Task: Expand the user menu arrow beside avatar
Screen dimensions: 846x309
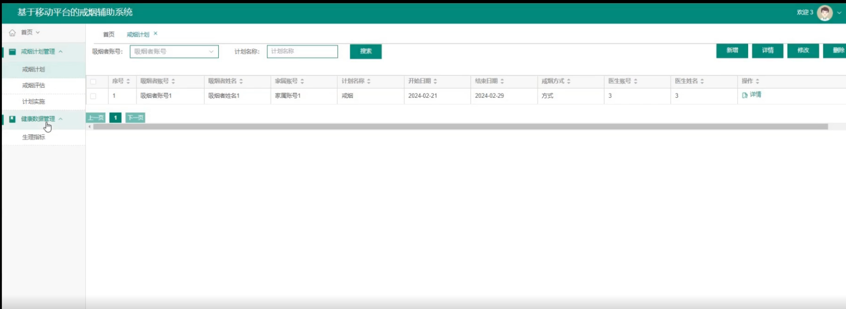Action: 839,13
